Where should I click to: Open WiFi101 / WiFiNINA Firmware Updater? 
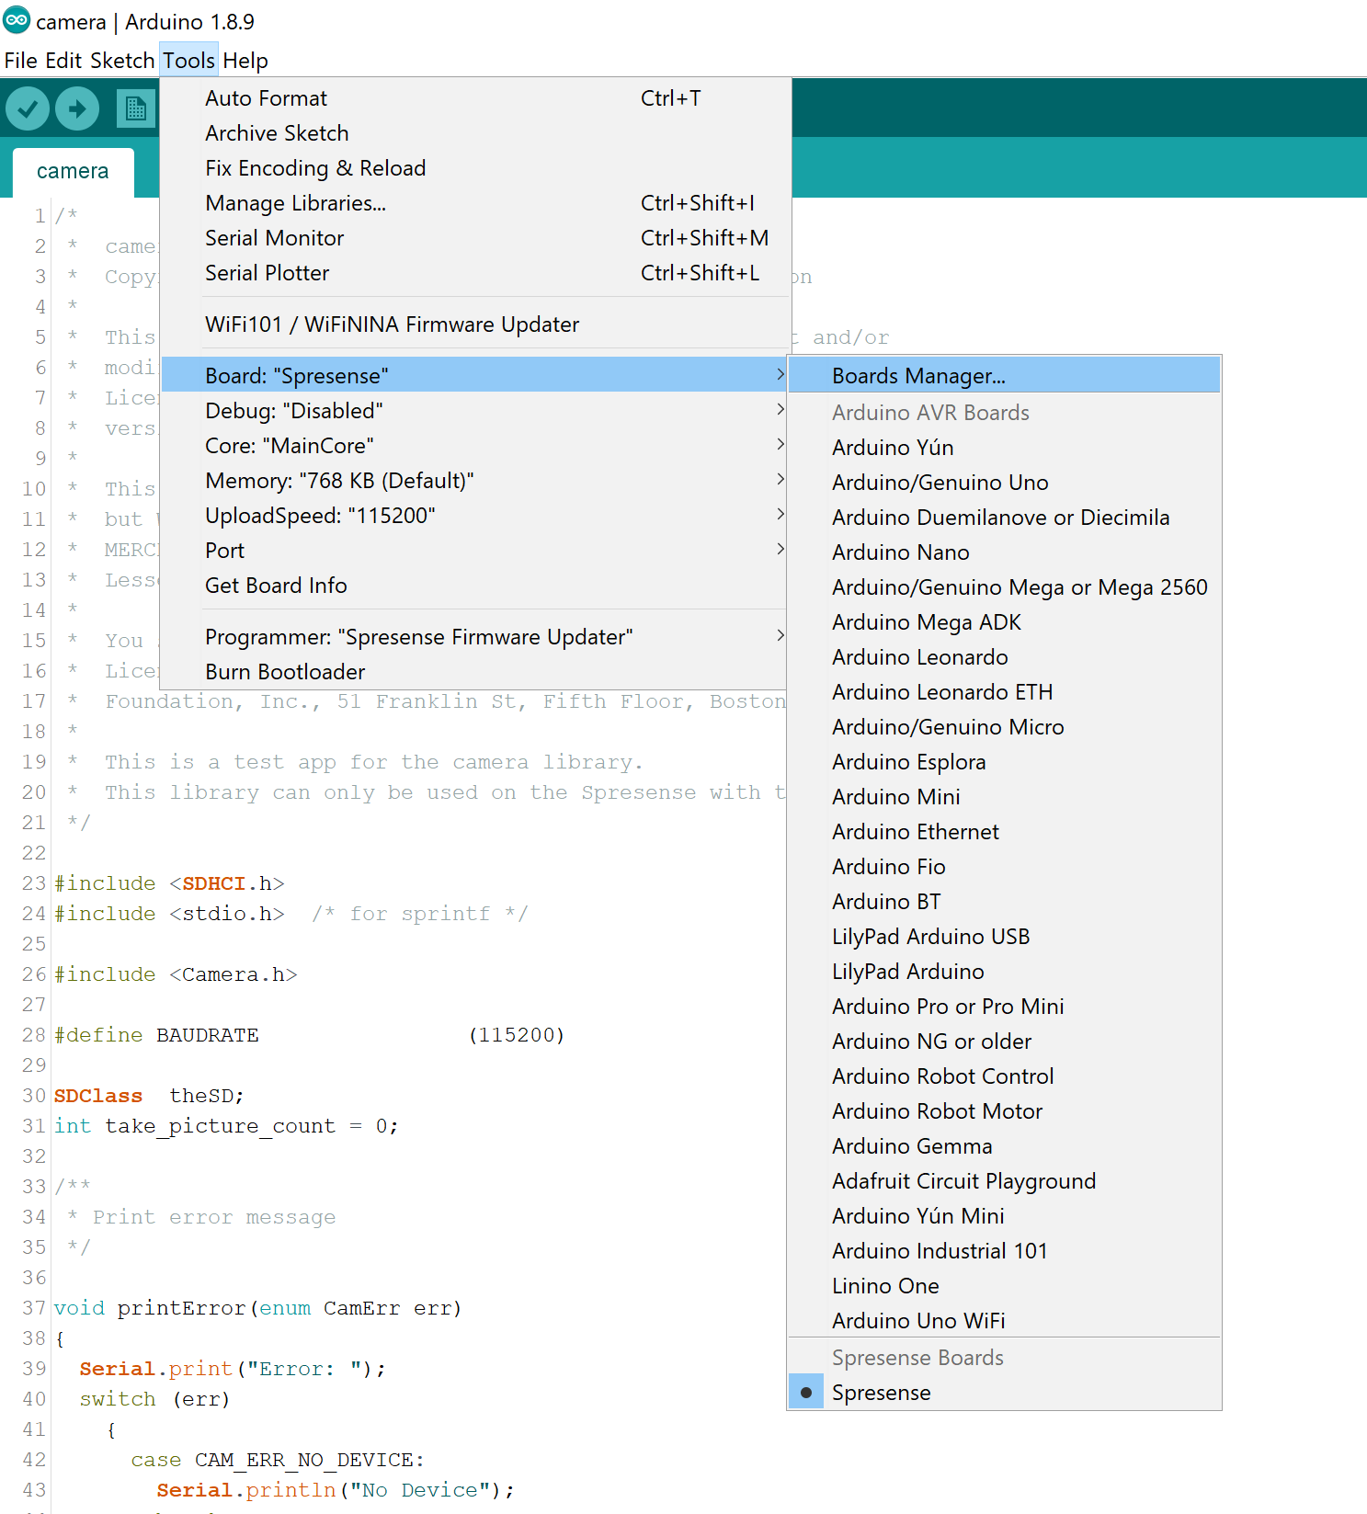474,324
